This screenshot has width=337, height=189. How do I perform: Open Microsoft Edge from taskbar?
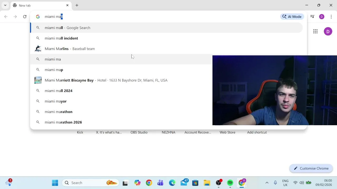pos(172,183)
